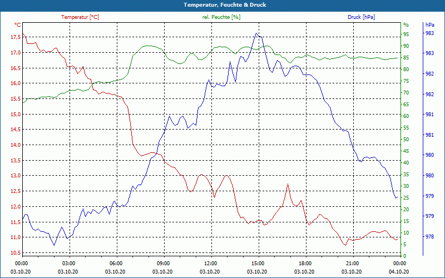Click the 70 humidity axis value
The image size is (445, 278).
406,93
